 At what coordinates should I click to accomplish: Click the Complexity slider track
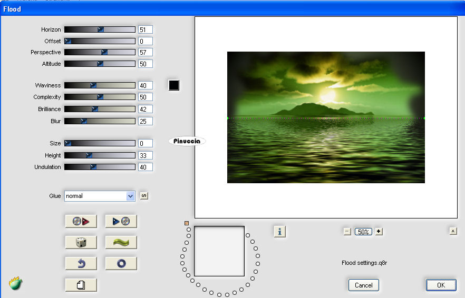pyautogui.click(x=100, y=97)
